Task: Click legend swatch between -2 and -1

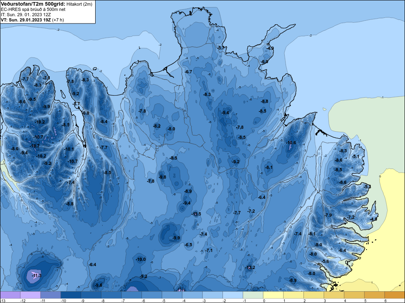Action: click(x=233, y=295)
